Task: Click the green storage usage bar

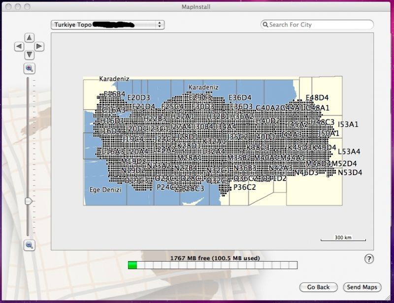Action: (132, 266)
